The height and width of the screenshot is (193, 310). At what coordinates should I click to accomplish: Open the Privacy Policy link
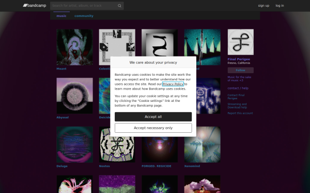click(173, 84)
